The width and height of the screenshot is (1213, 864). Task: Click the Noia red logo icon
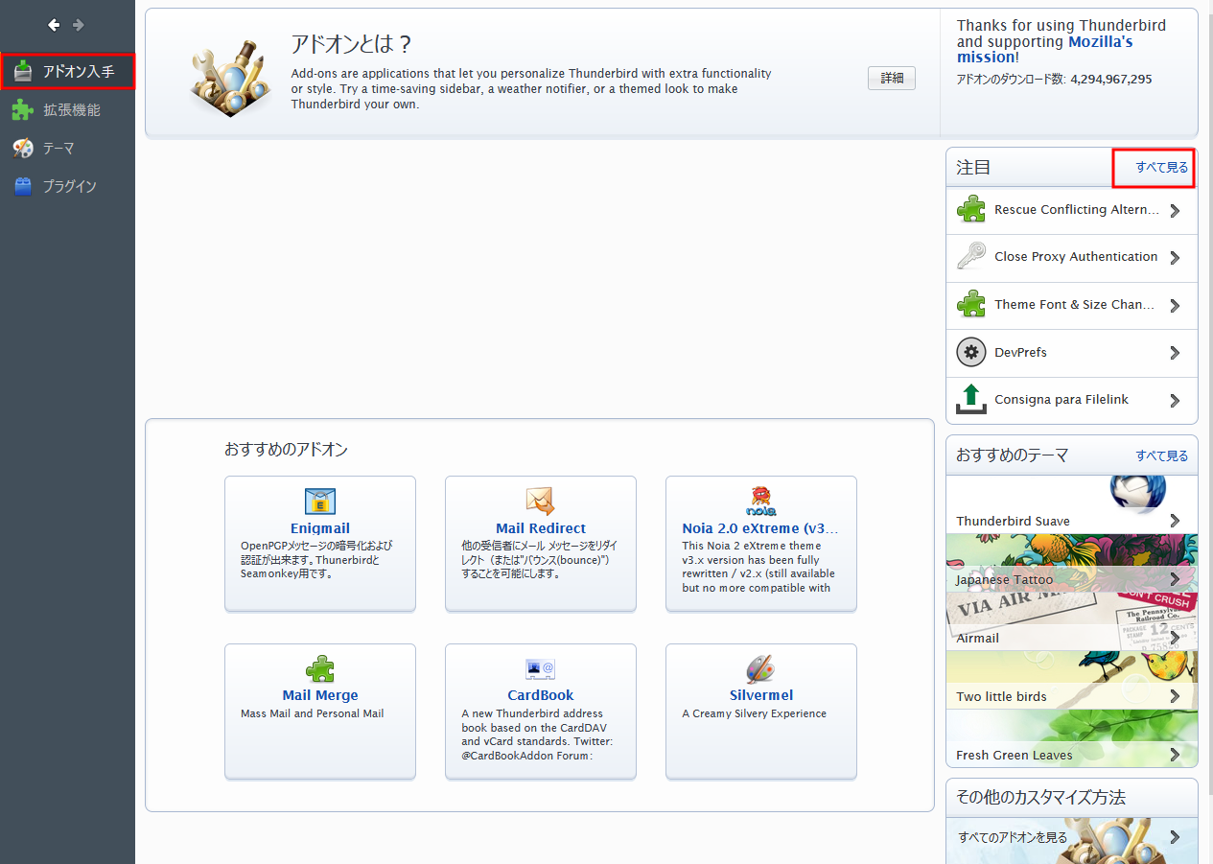point(760,502)
